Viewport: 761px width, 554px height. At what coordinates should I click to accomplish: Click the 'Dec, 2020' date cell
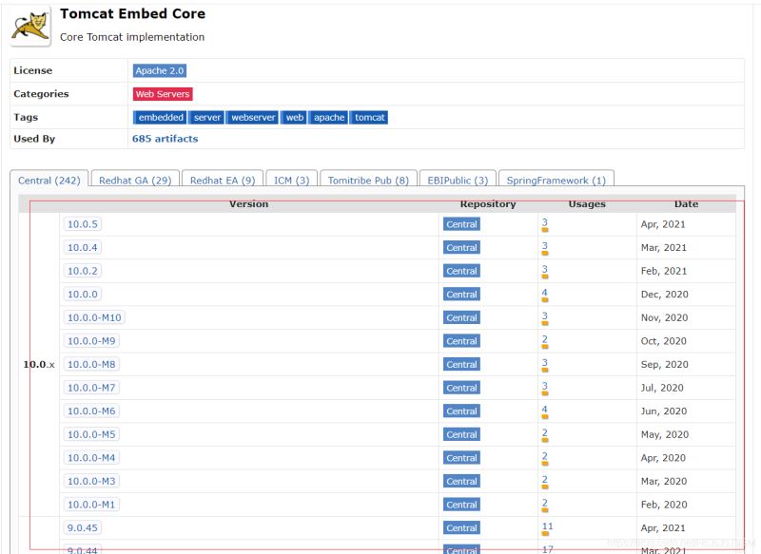(x=664, y=295)
